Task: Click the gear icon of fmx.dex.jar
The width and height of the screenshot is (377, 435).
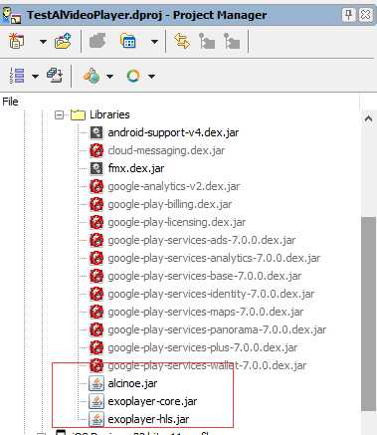Action: (x=96, y=168)
